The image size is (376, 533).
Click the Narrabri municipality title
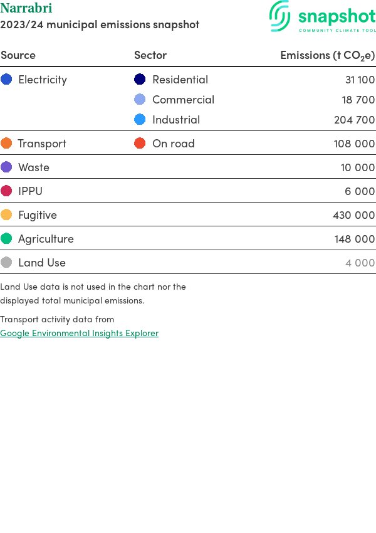coord(26,8)
